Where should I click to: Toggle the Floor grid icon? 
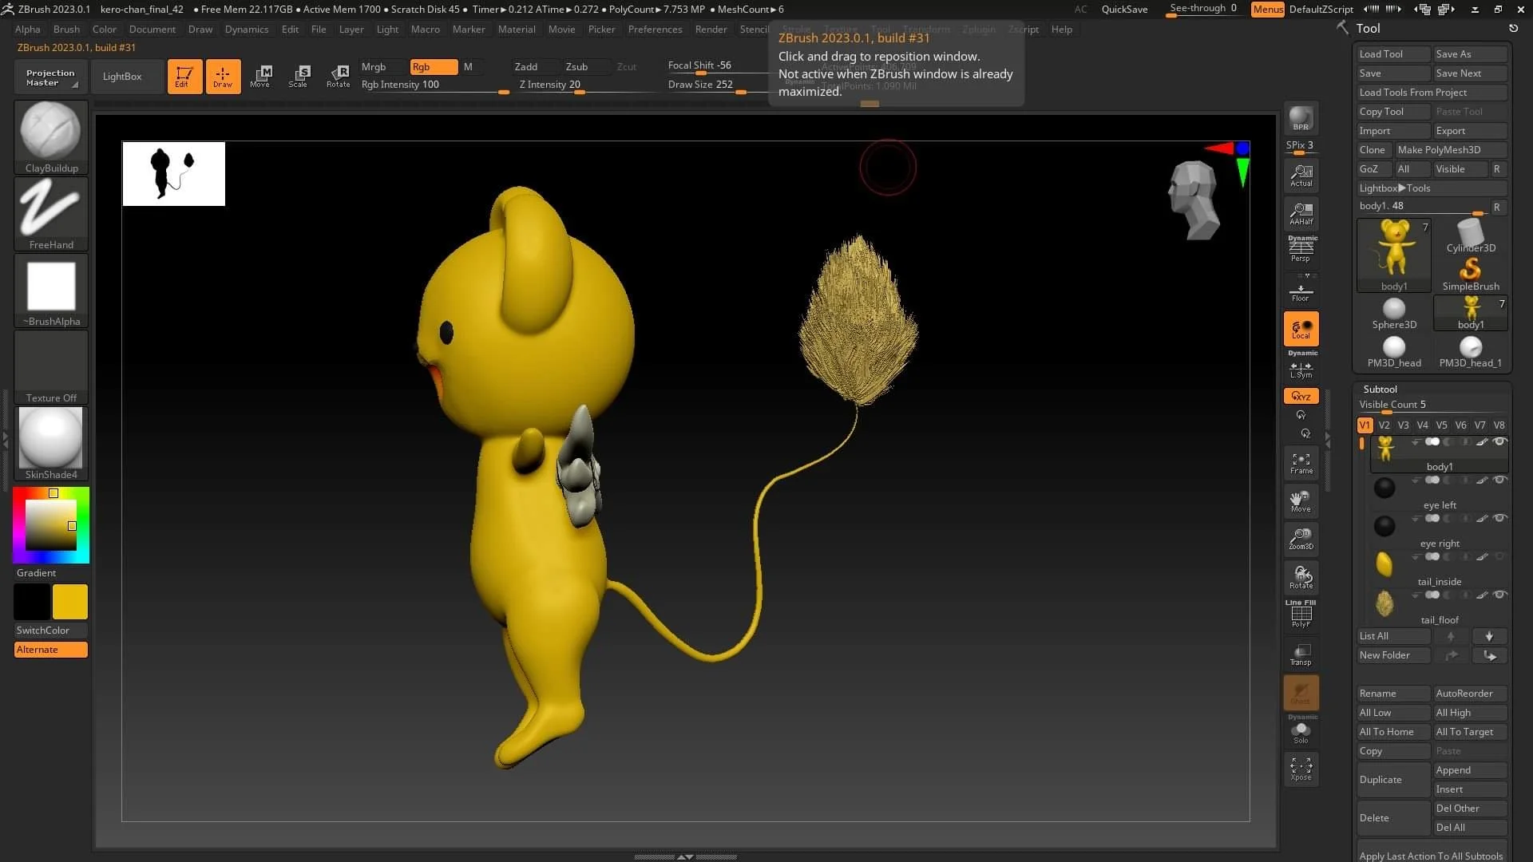point(1301,293)
